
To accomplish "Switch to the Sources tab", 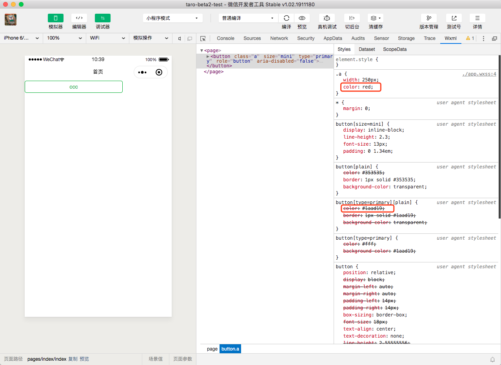I will click(252, 38).
